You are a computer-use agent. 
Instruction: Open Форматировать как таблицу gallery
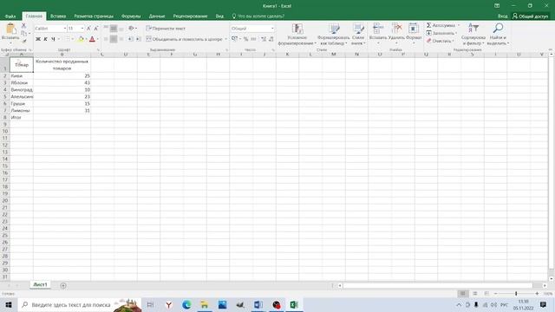tap(333, 35)
